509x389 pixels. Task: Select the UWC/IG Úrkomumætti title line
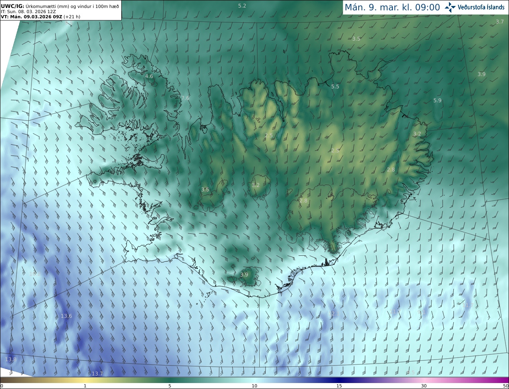[x=60, y=6]
